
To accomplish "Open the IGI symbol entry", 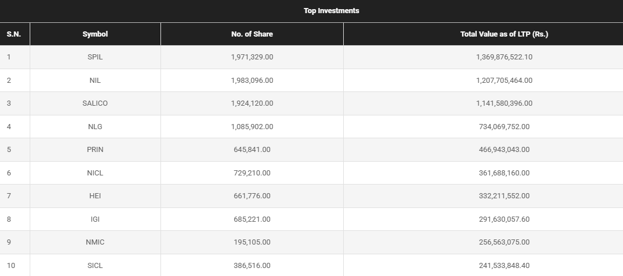I will (x=95, y=219).
